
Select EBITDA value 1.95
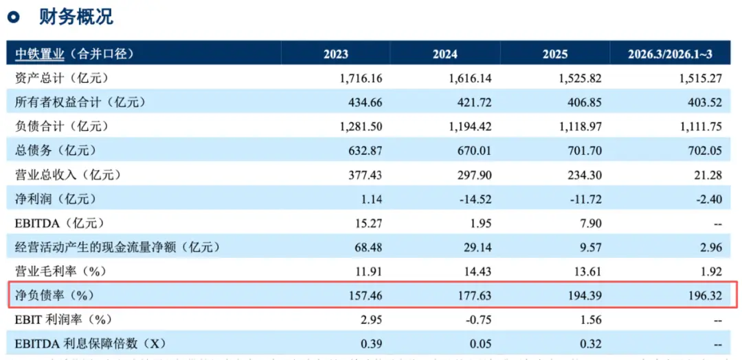(482, 223)
